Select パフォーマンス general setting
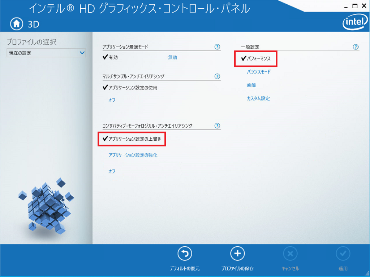The width and height of the screenshot is (370, 277). coord(256,59)
